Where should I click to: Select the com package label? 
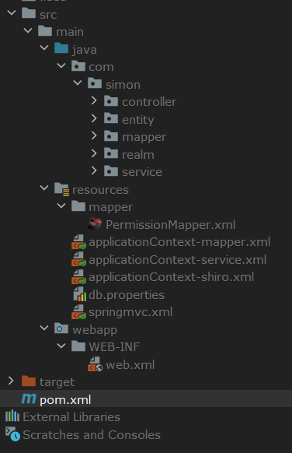coord(101,67)
